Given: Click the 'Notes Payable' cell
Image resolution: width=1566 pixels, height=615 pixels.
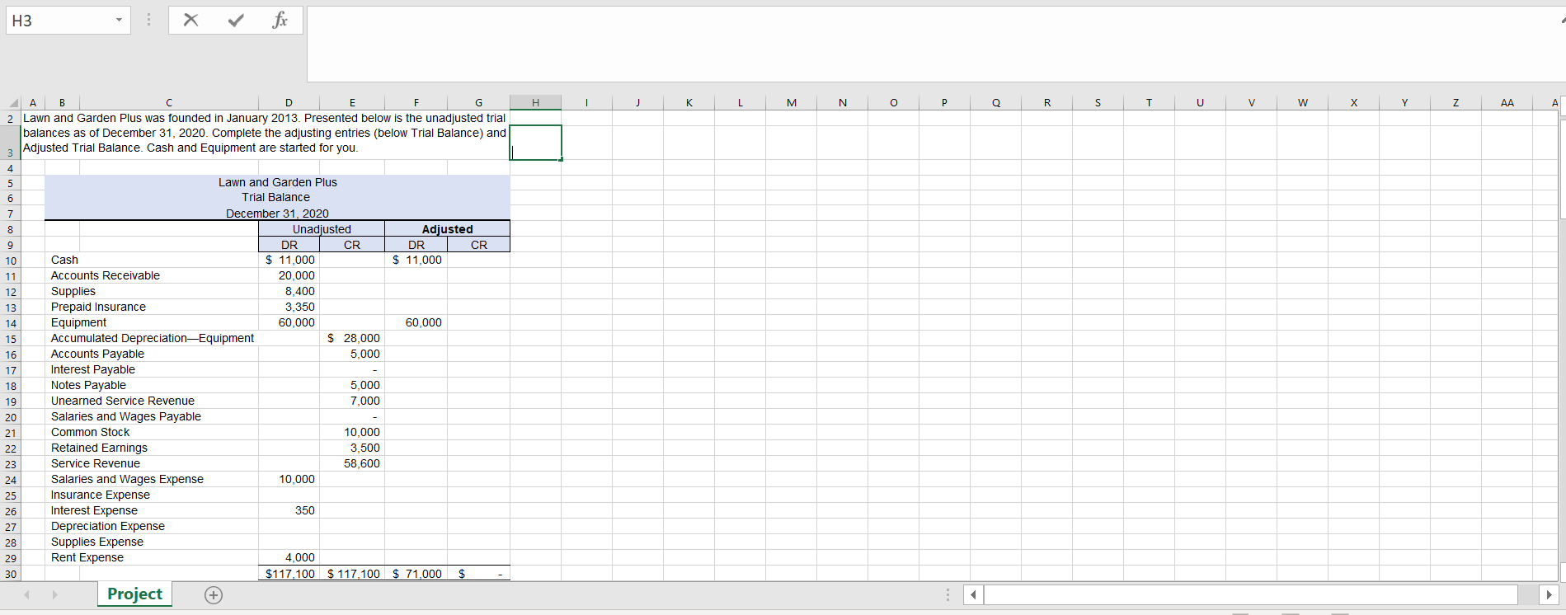Looking at the screenshot, I should point(88,385).
